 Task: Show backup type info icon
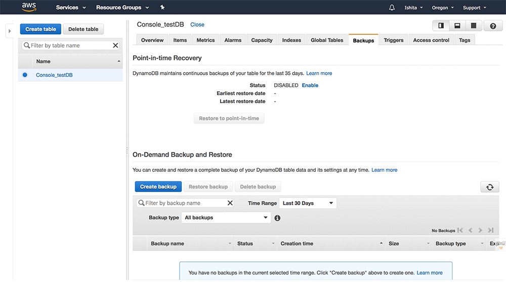(277, 218)
